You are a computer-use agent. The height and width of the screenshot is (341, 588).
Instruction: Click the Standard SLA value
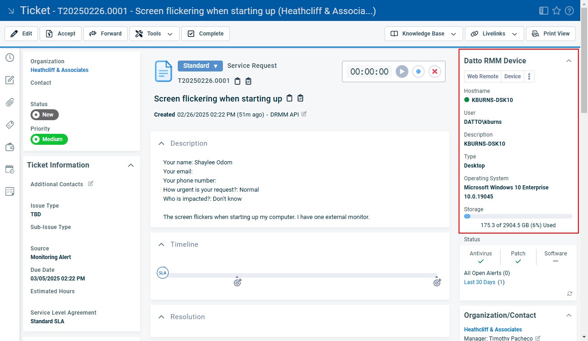pyautogui.click(x=47, y=321)
